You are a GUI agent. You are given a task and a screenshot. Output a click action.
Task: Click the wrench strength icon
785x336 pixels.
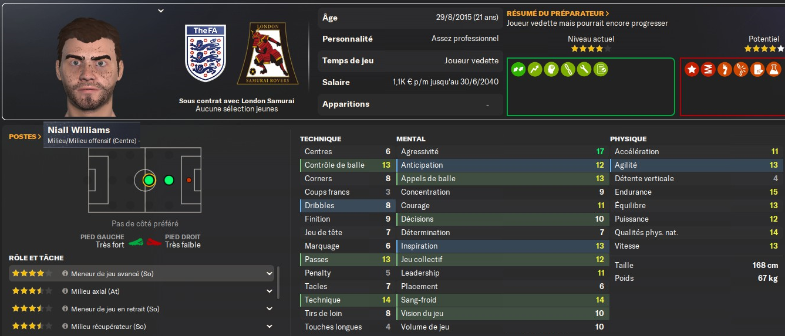click(584, 69)
